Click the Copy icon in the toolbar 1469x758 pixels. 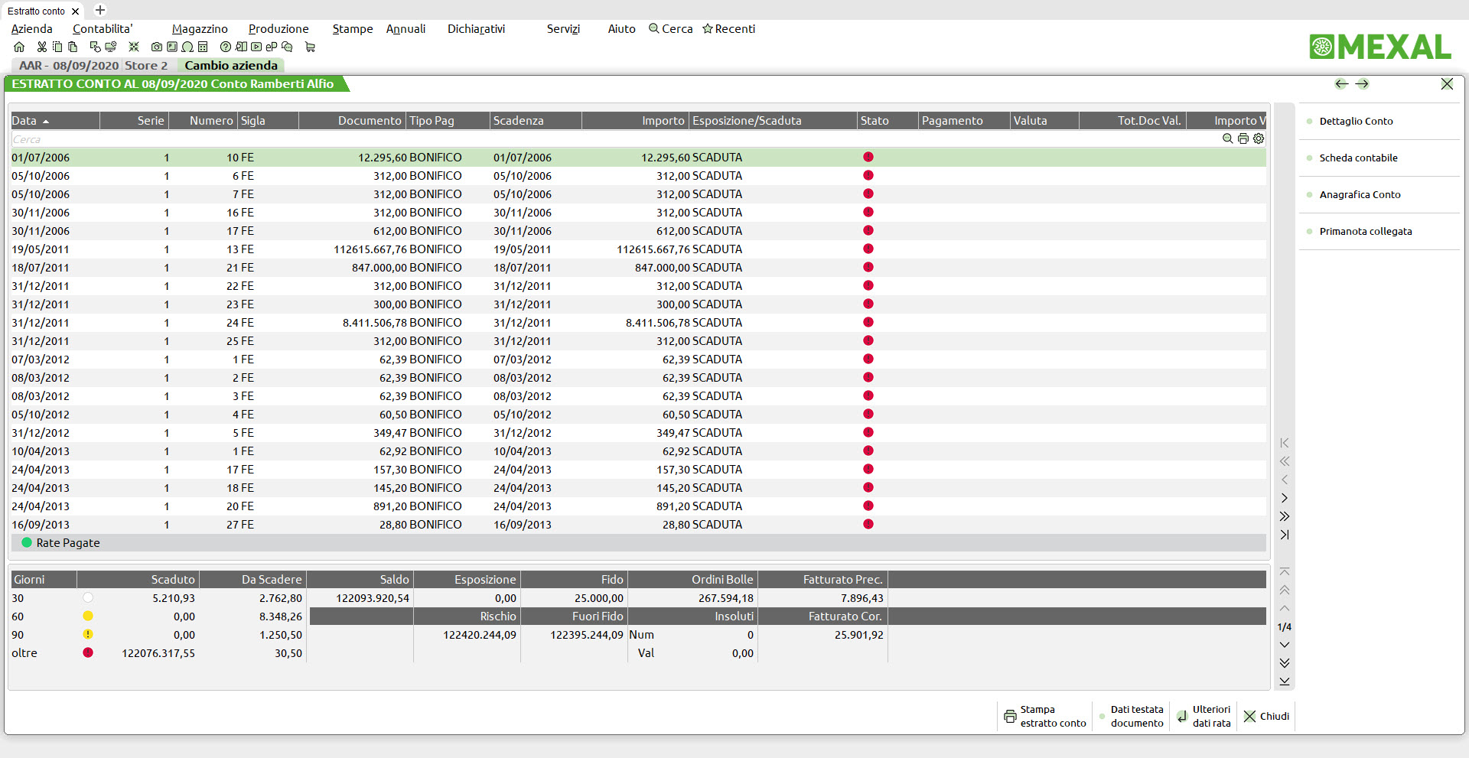[57, 47]
